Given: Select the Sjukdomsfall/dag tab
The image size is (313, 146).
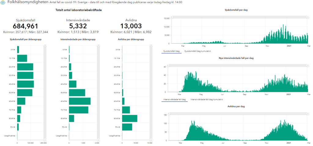Looking at the screenshot, I should [x=171, y=51].
